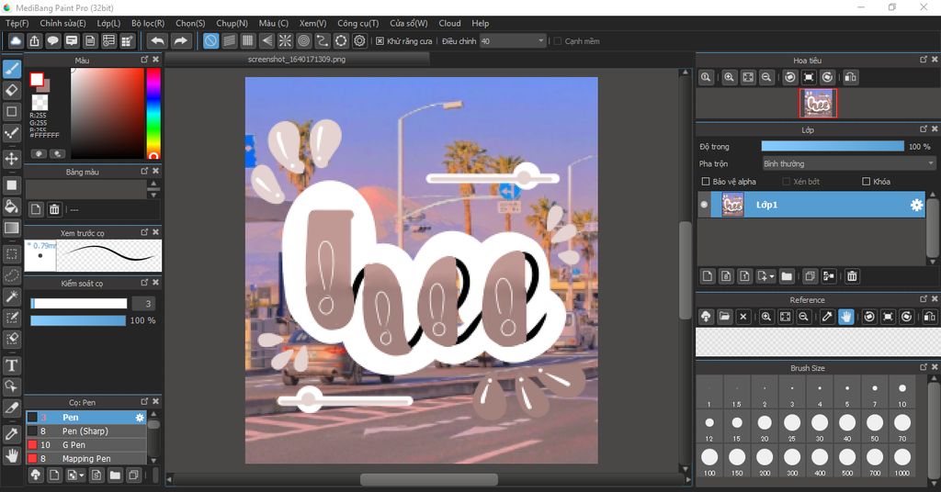Open the Chỉnh sửa(E) menu
The width and height of the screenshot is (941, 492).
click(62, 23)
